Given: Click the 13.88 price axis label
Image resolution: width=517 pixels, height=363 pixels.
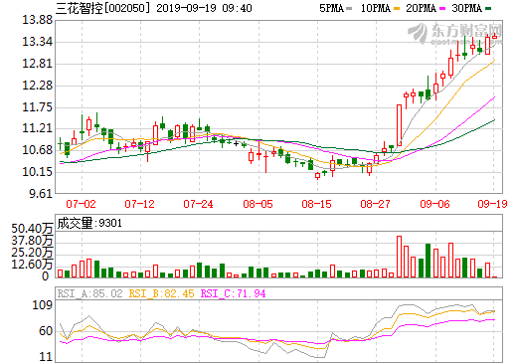Looking at the screenshot, I should pos(37,20).
